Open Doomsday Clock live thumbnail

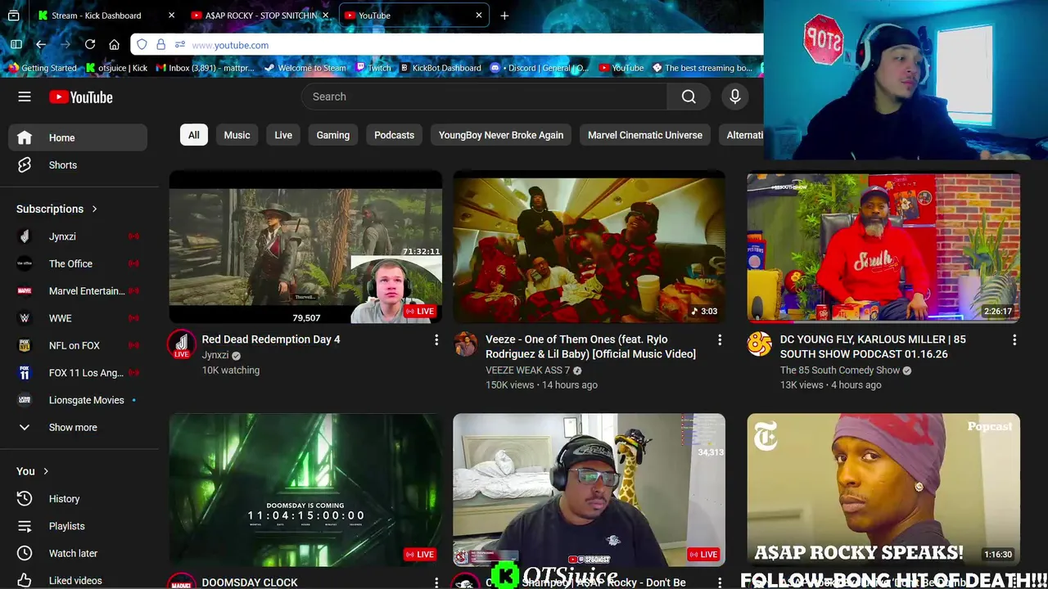point(305,489)
